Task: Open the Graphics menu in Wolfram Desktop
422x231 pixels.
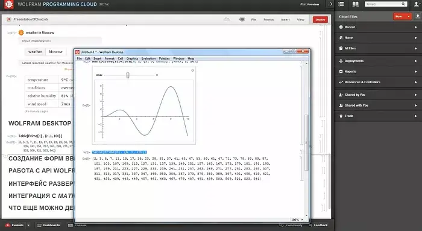Action: 132,59
